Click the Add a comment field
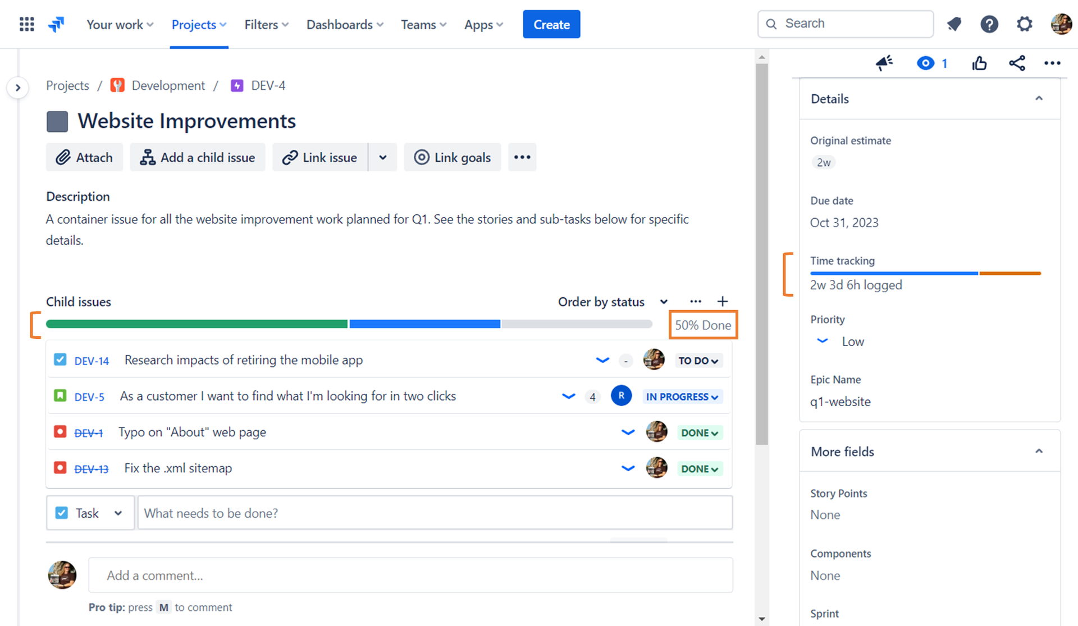1078x626 pixels. (410, 575)
